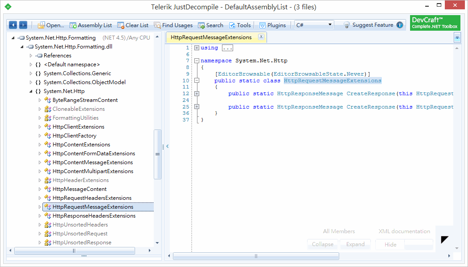Expand System.Collections.ObjectModel namespace
The height and width of the screenshot is (267, 468).
tap(31, 82)
